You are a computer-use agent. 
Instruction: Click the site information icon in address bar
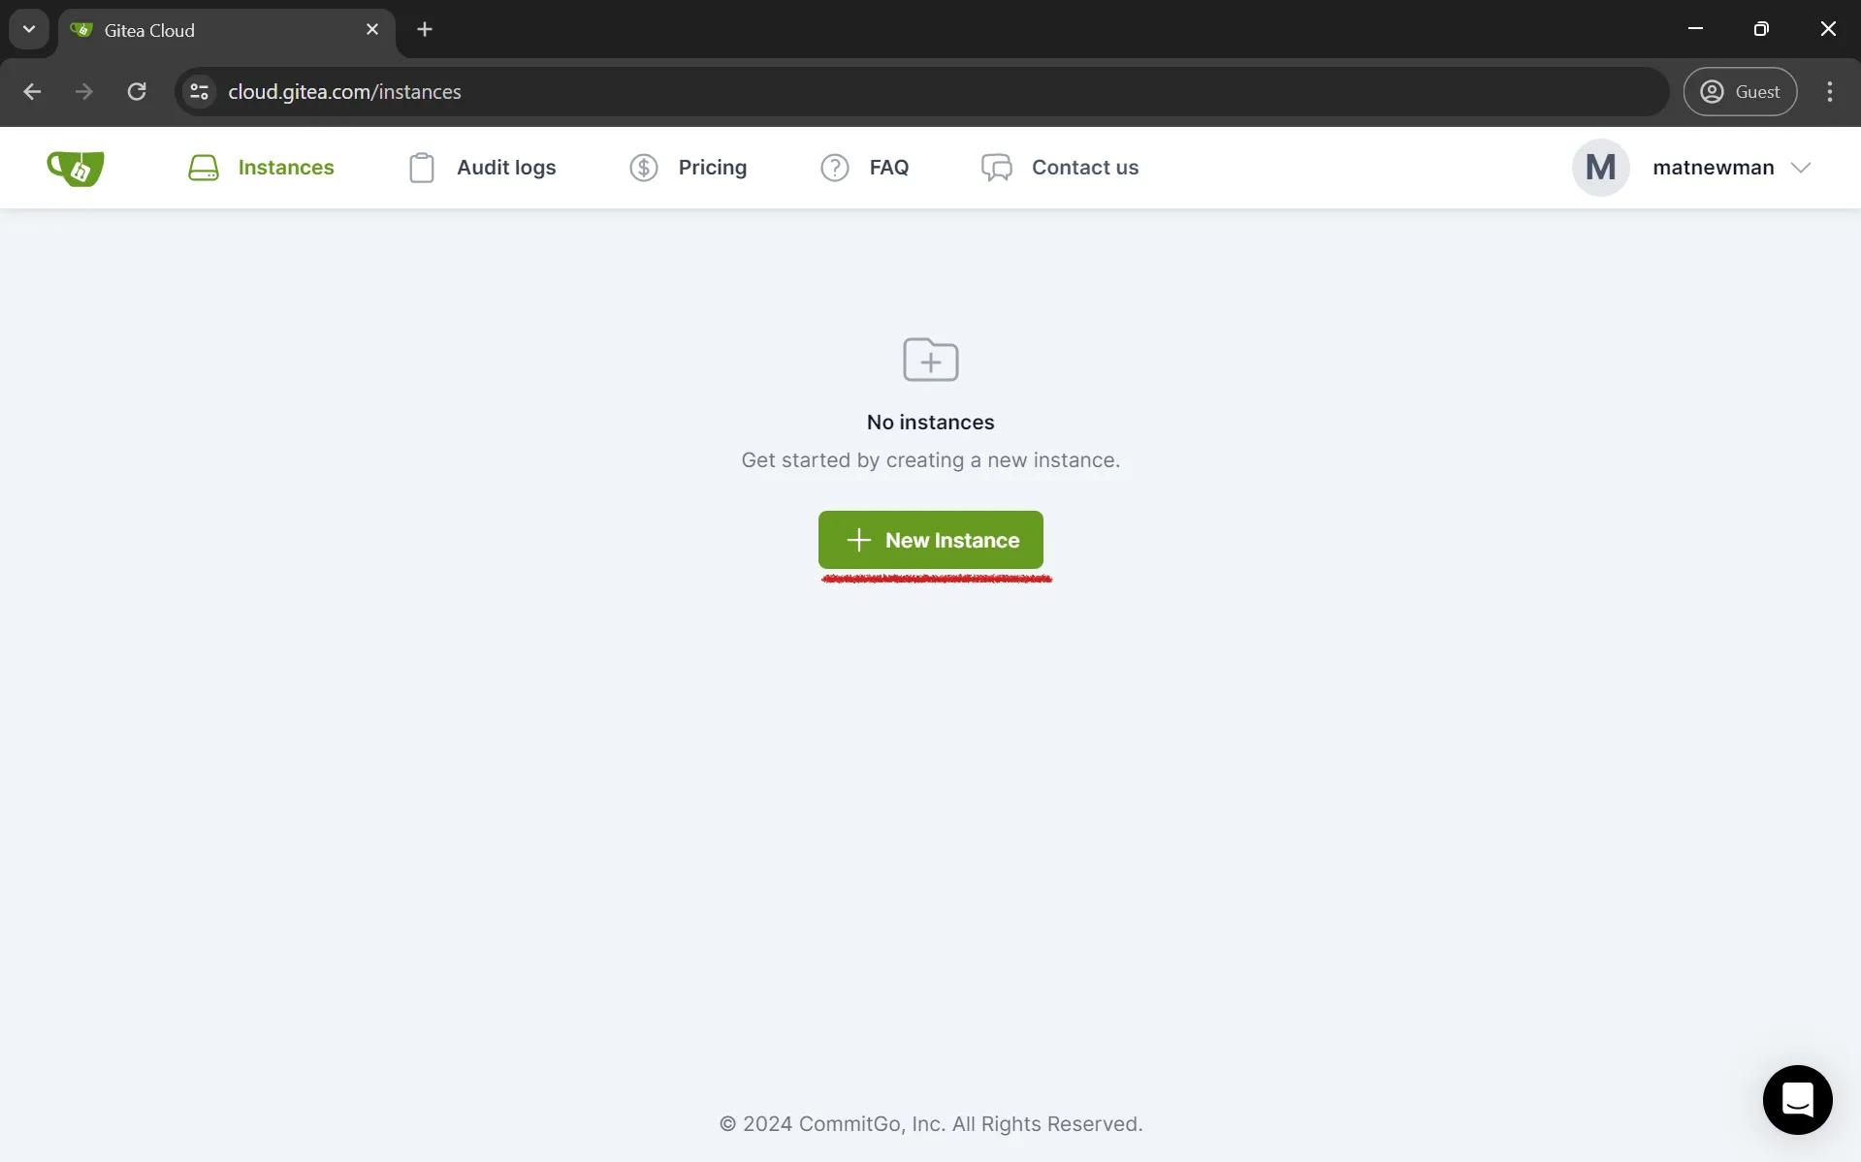pos(199,91)
